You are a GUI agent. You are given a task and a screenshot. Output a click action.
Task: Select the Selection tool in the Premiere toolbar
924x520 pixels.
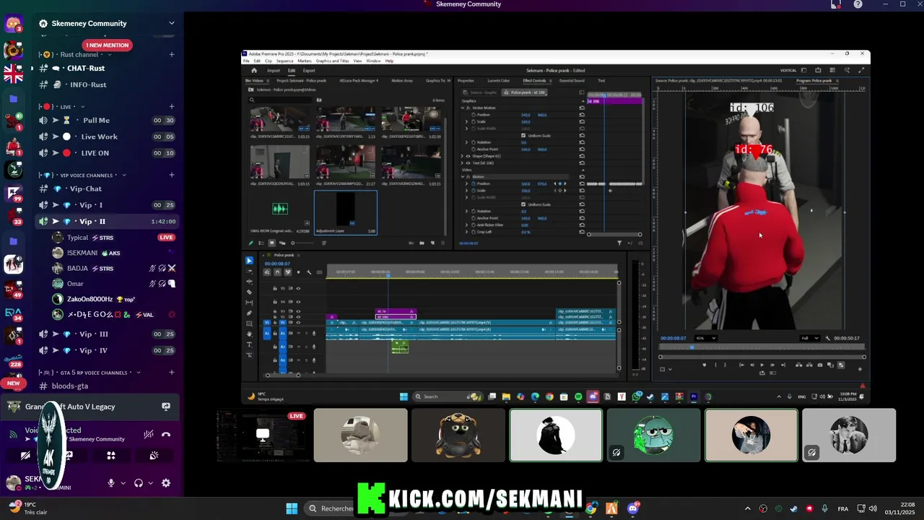[249, 261]
